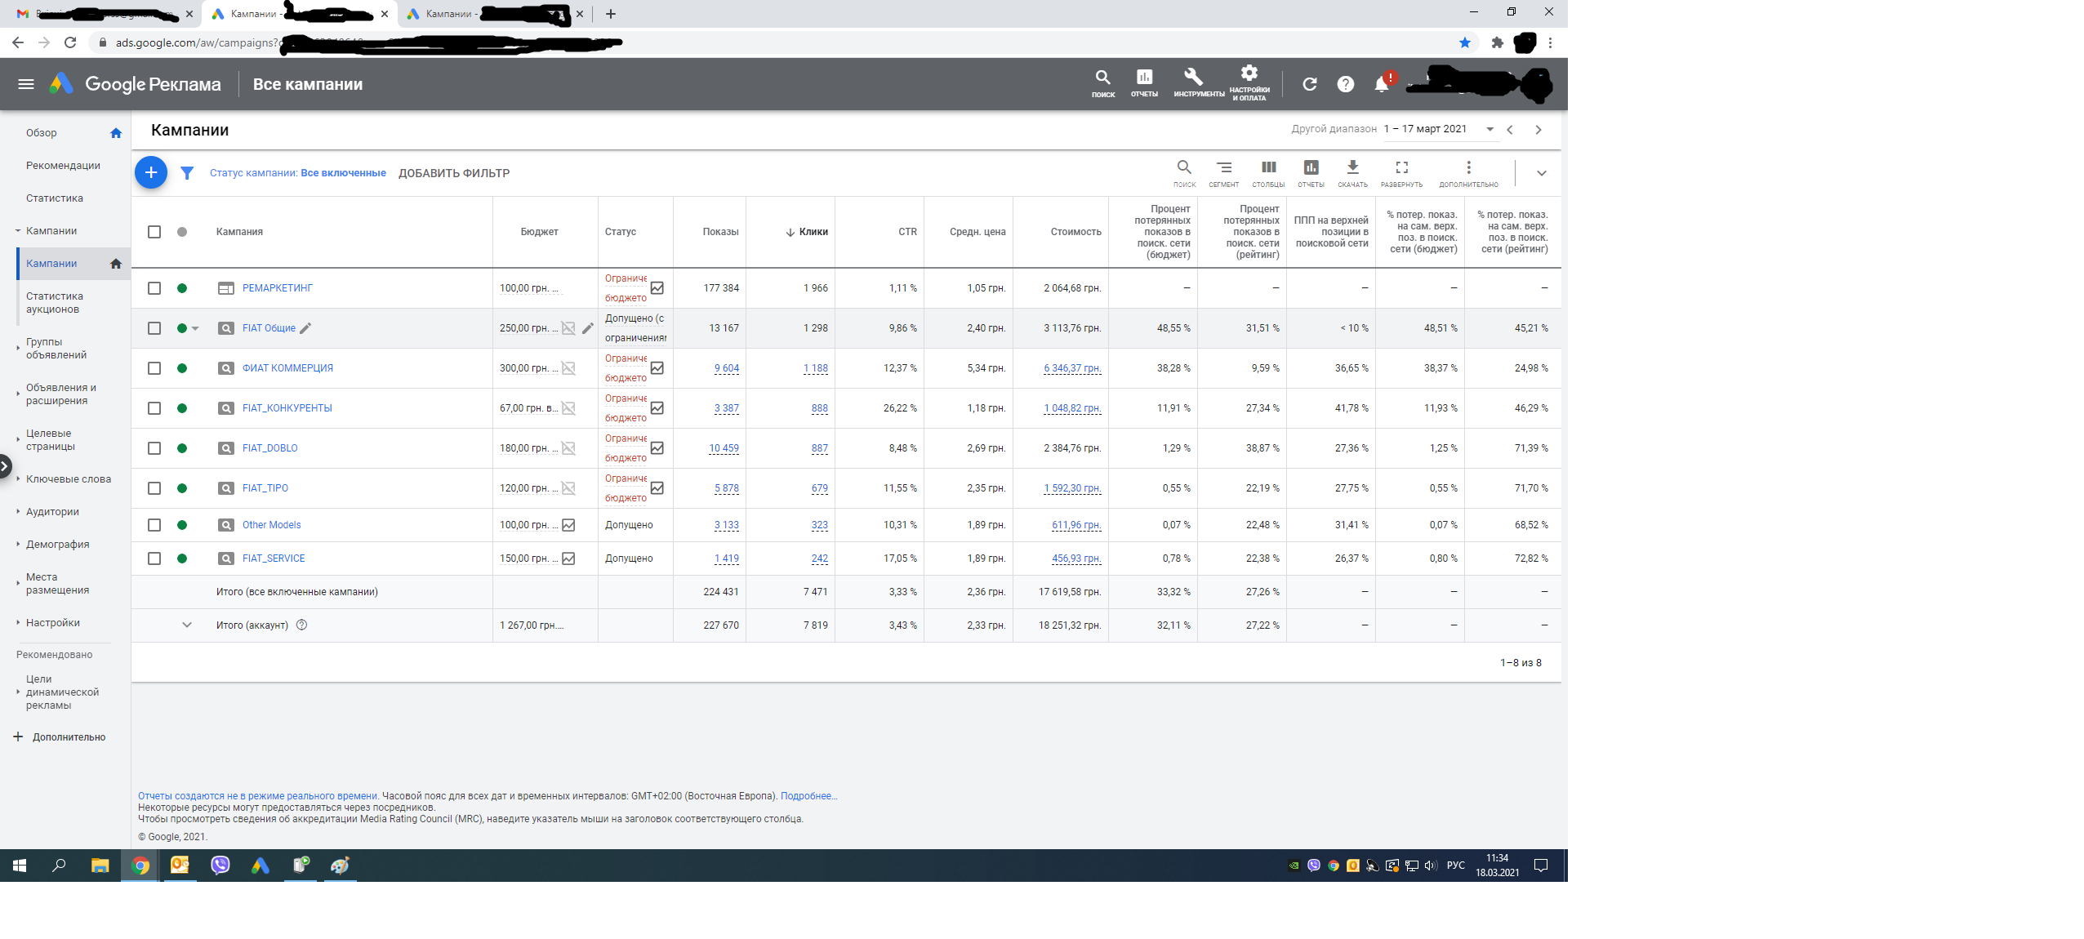Click the filter funnel icon
The image size is (2084, 939).
click(x=187, y=173)
